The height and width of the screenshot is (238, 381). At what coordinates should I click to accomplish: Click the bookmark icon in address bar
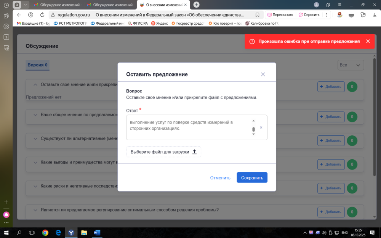(258, 15)
